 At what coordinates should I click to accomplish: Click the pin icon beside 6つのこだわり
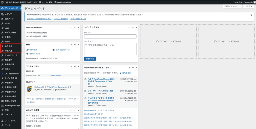click(2, 55)
